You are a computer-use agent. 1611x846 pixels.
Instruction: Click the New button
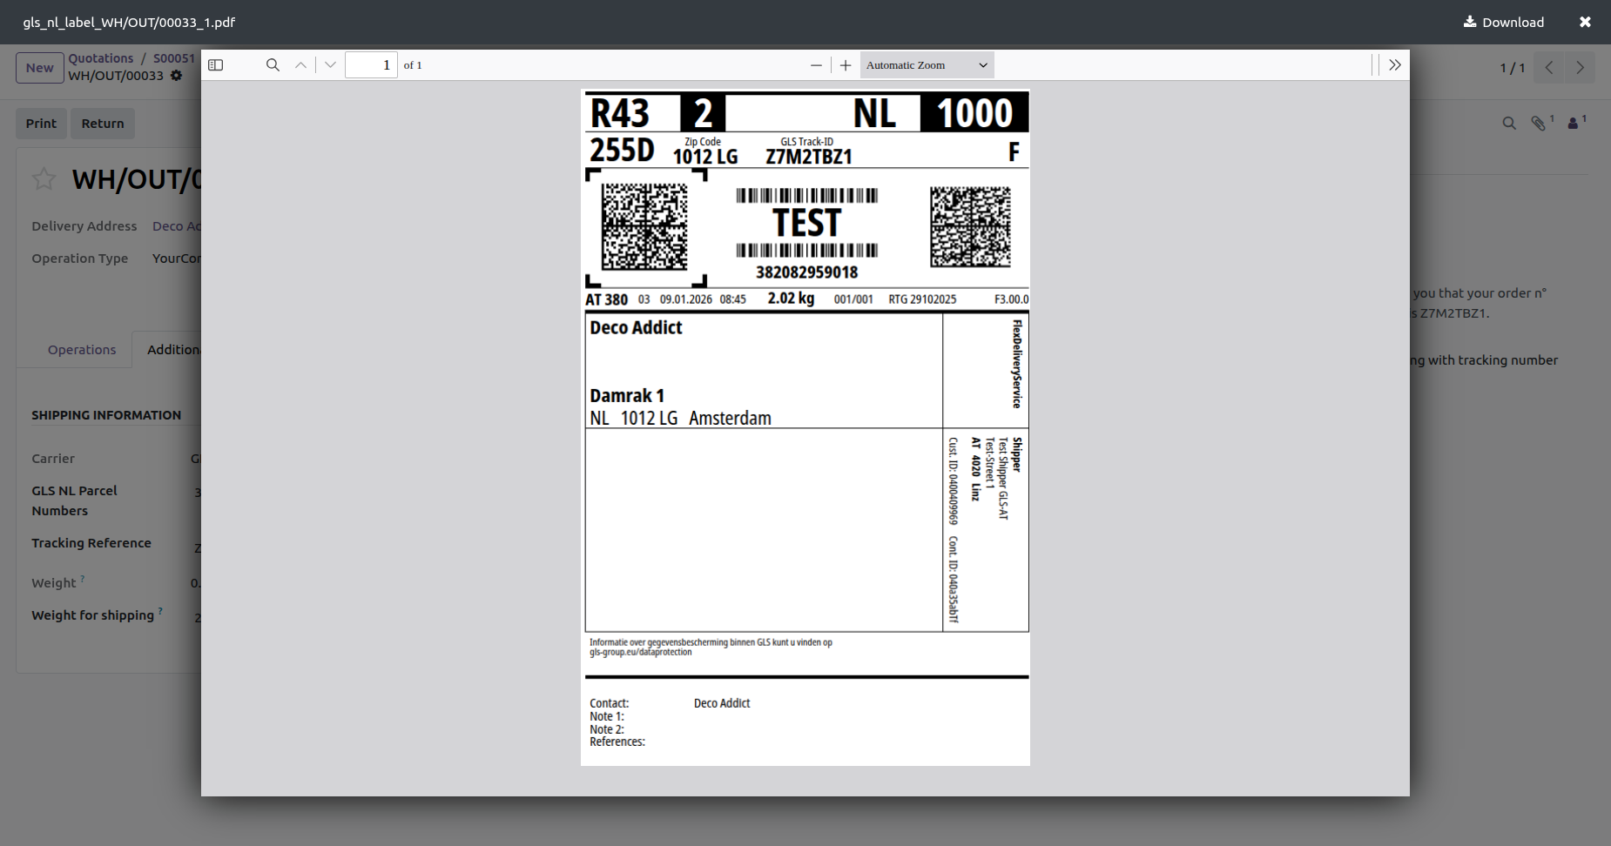[x=40, y=68]
